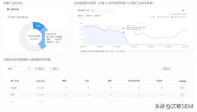Image resolution: width=197 pixels, height=112 pixels.
Task: Toggle the blue competition series legend item
Action: pos(178,17)
